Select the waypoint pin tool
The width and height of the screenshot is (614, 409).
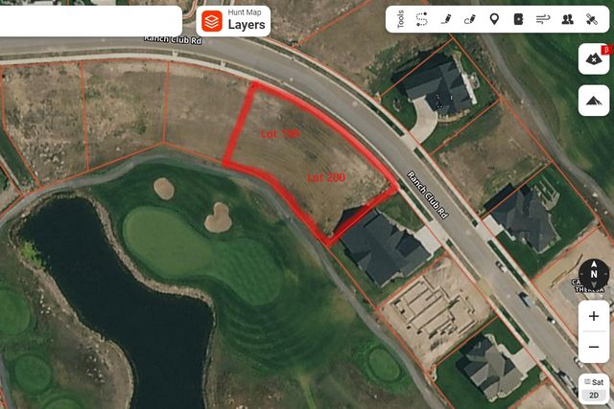[494, 19]
